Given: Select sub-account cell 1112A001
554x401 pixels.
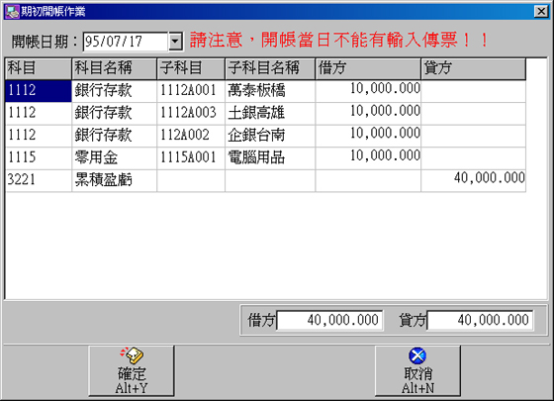Looking at the screenshot, I should [x=191, y=91].
